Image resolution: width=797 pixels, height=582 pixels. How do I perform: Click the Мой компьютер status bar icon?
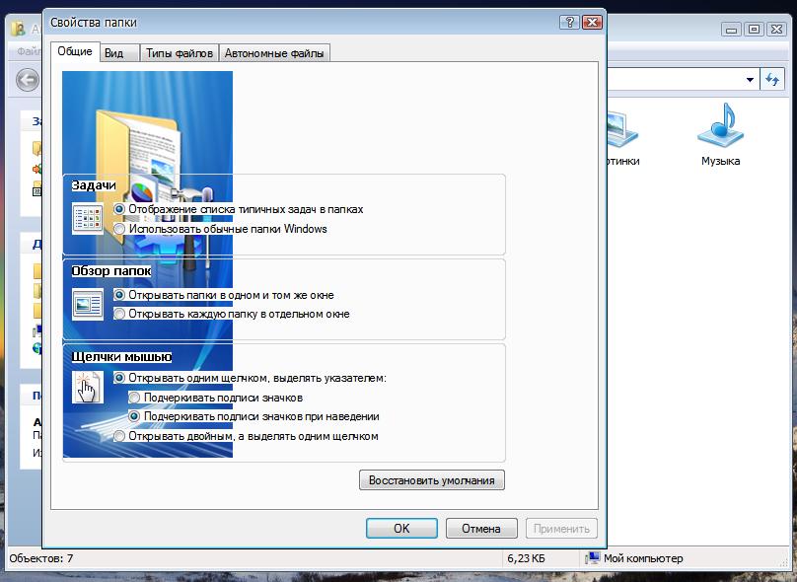593,558
